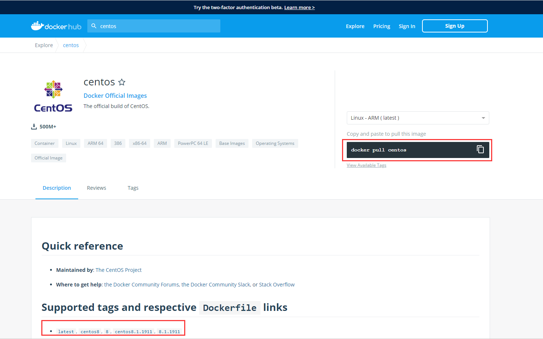The width and height of the screenshot is (543, 339).
Task: Open the Pricing page
Action: [x=381, y=26]
